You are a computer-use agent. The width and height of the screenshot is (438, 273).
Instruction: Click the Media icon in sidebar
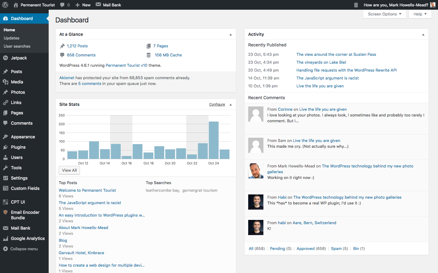coord(5,82)
